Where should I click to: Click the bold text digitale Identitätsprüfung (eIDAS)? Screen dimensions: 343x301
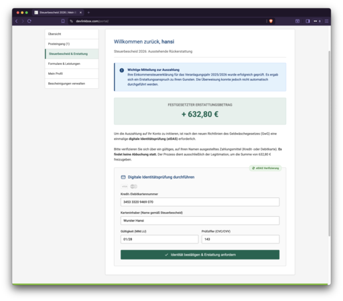pyautogui.click(x=153, y=139)
